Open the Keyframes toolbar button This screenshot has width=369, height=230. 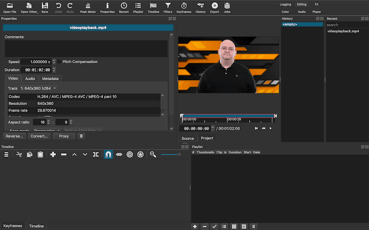pos(184,7)
